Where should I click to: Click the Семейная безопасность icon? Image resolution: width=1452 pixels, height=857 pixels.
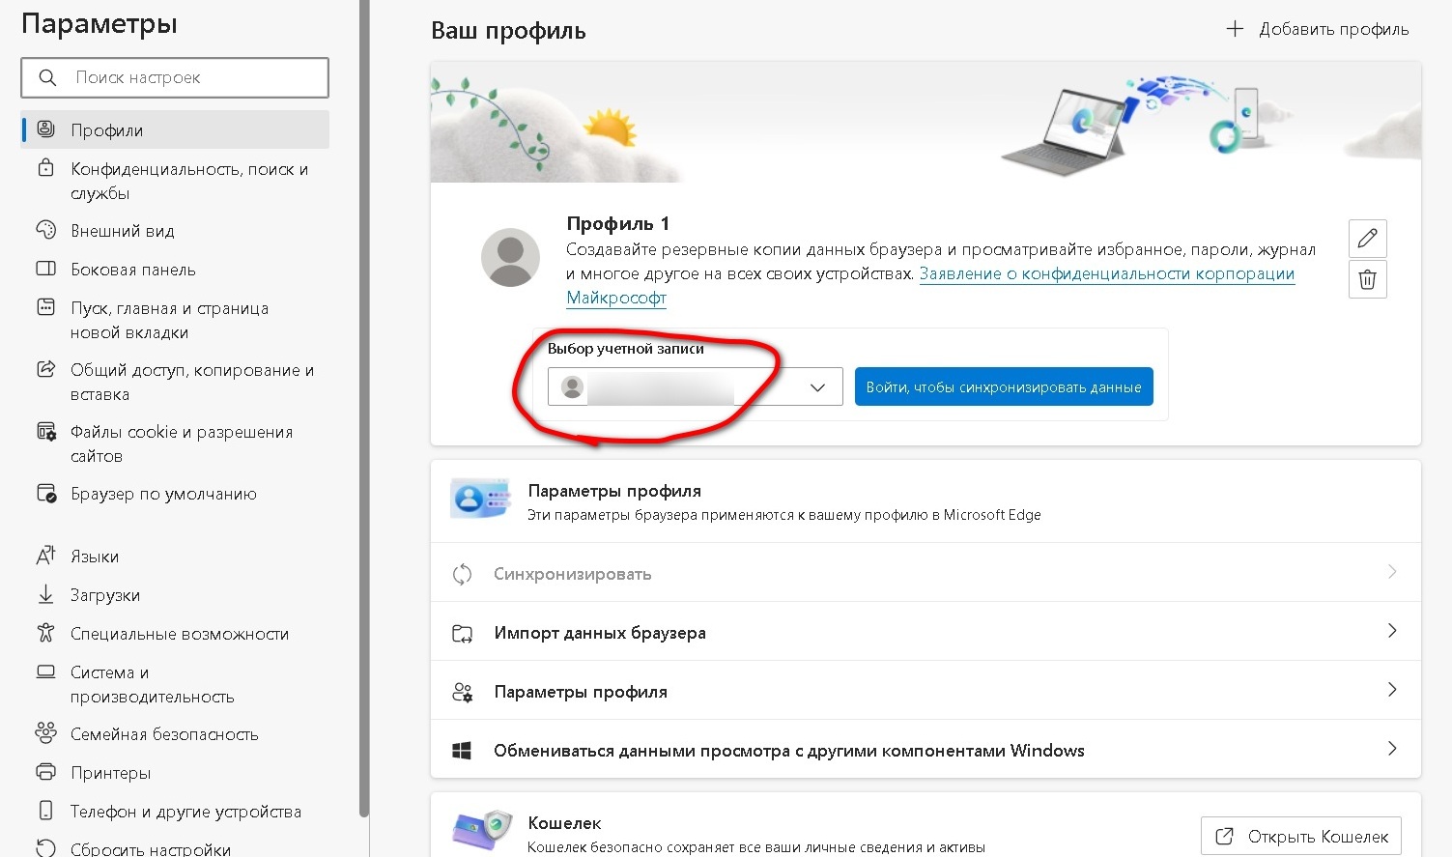(45, 733)
